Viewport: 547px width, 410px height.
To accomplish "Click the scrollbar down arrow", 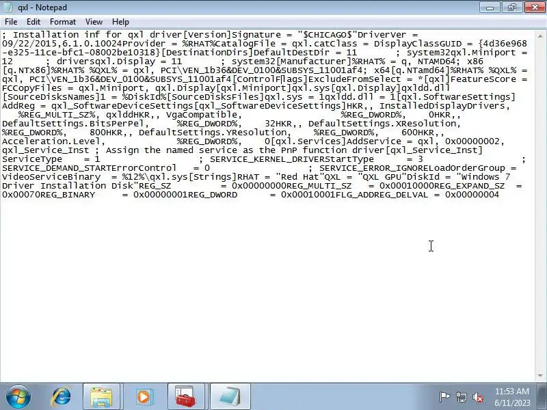I will point(540,375).
